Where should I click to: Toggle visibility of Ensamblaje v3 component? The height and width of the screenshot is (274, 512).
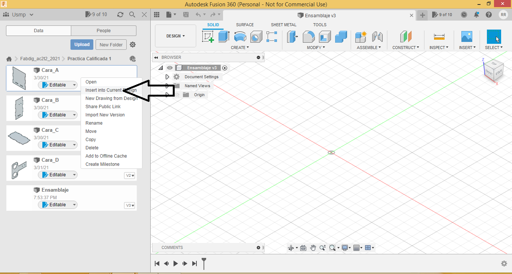coord(170,68)
